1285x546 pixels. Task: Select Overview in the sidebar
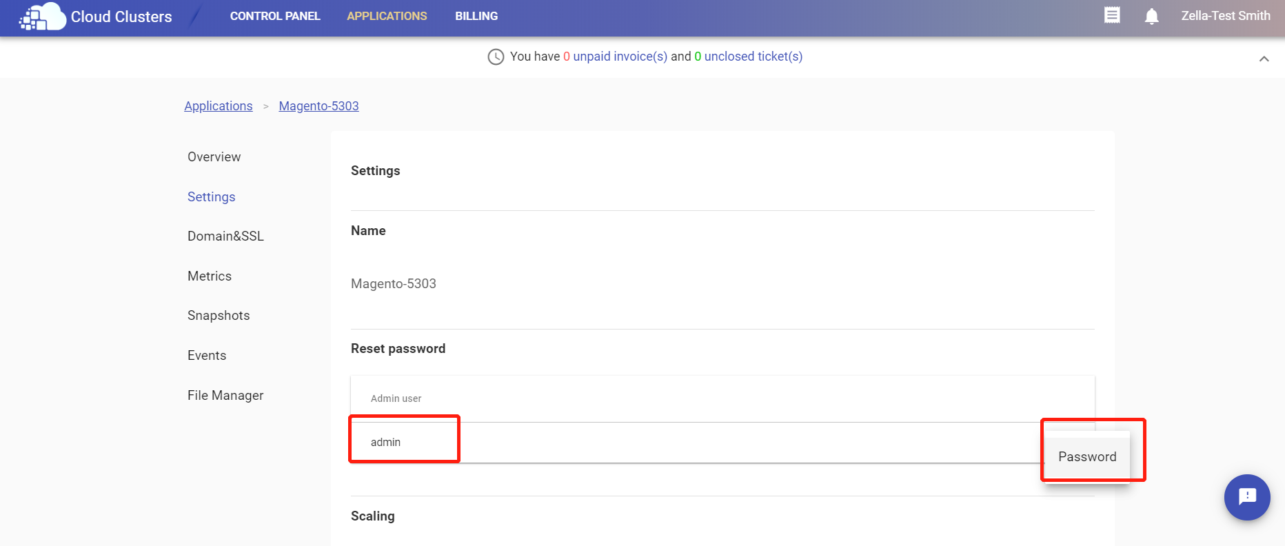214,157
